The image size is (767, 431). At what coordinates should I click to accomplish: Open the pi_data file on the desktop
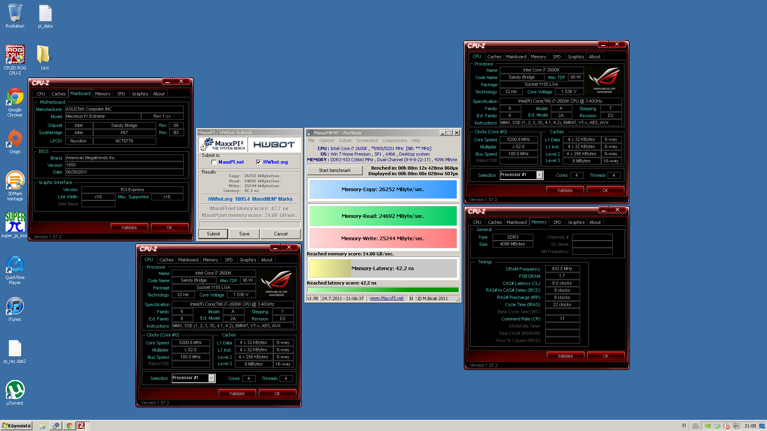[x=45, y=16]
